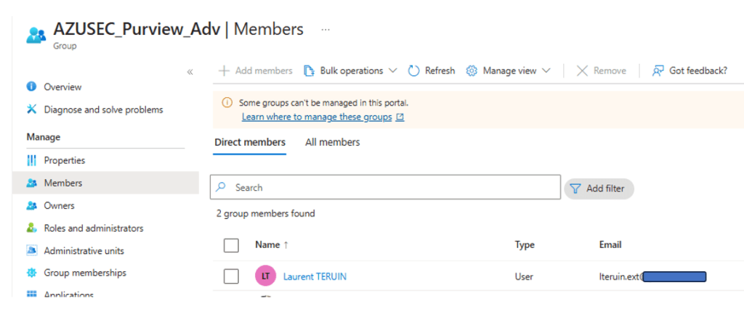744x317 pixels.
Task: Open Diagnose and solve problems
Action: pos(103,110)
